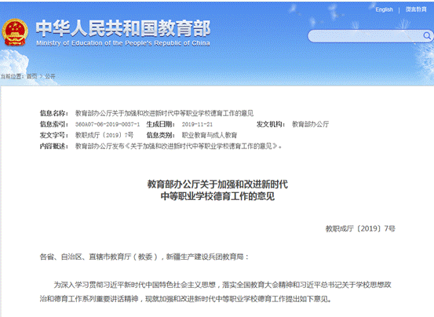Go to 首页 in the breadcrumb

32,76
